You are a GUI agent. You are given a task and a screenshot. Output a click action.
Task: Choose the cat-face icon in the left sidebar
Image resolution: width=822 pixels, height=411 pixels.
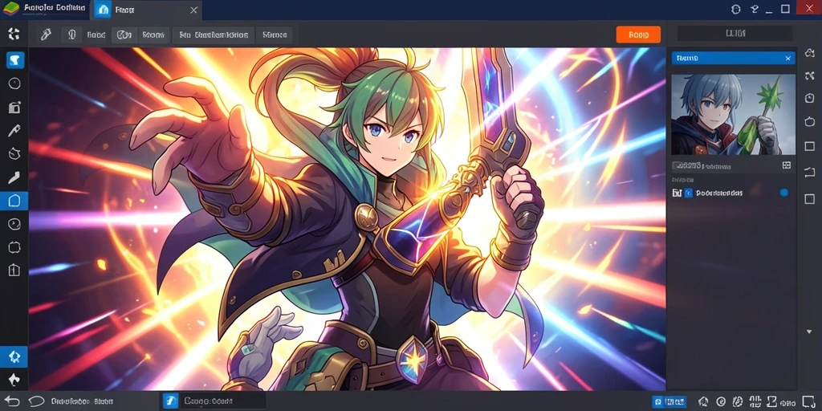(14, 153)
